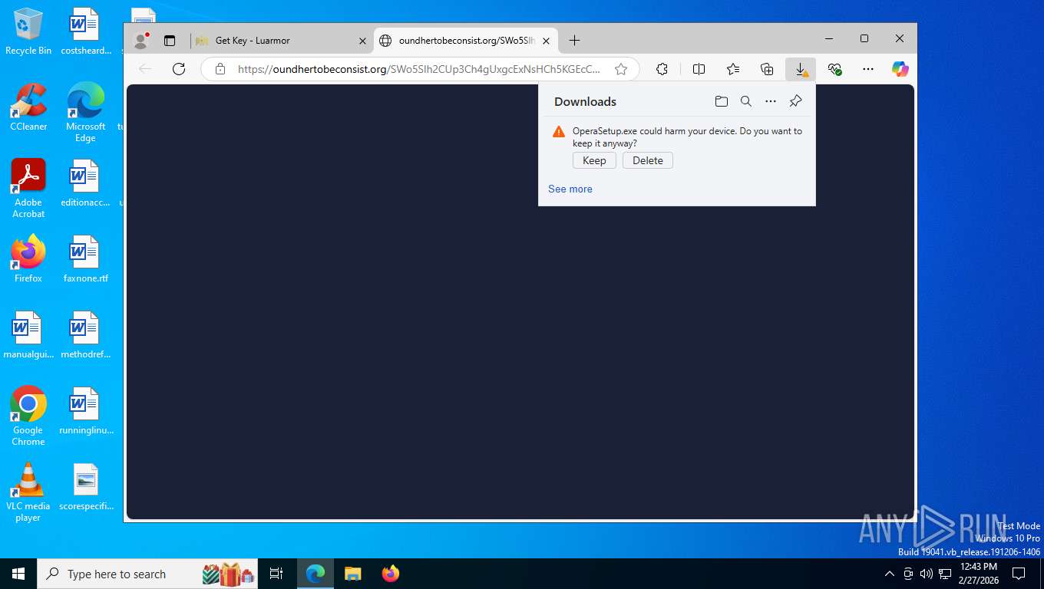Open the Edge profile icon
1044x589 pixels.
point(141,40)
